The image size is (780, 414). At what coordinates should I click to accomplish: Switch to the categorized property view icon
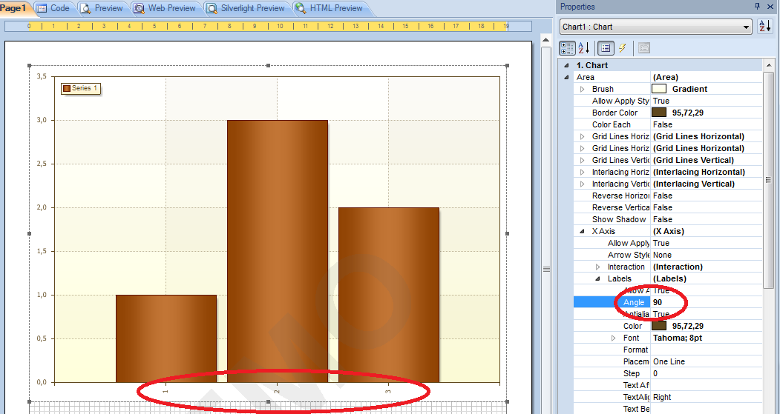click(567, 48)
